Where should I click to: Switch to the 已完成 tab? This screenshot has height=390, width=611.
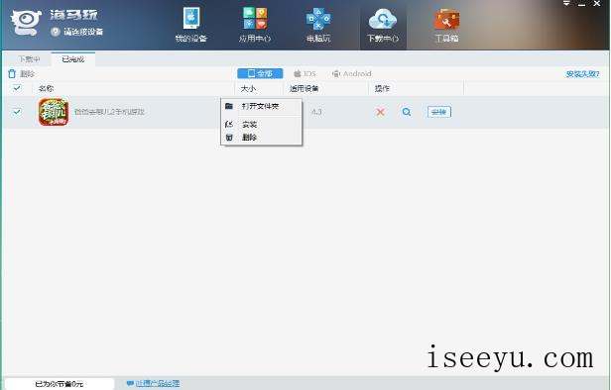pos(72,59)
